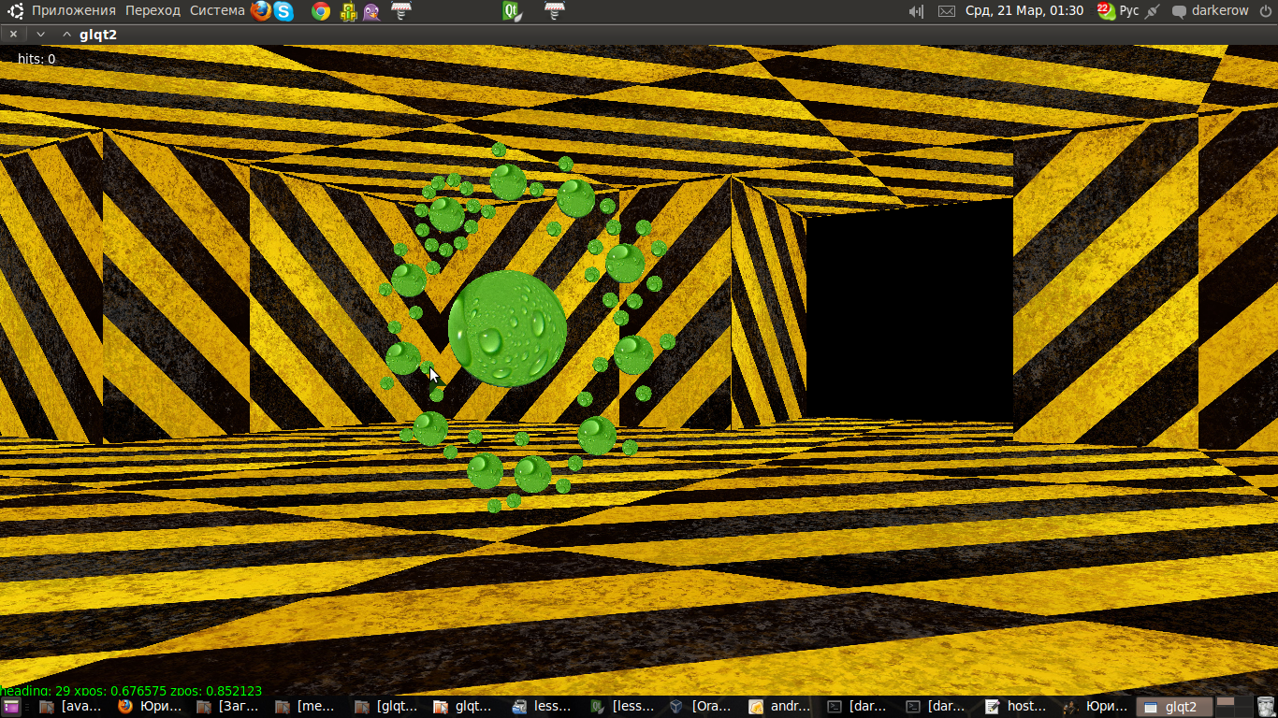Maximize glqt2 using the up chevron
This screenshot has height=718, width=1278.
point(66,34)
